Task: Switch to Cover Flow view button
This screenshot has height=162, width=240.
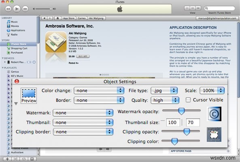Action: click(x=198, y=8)
